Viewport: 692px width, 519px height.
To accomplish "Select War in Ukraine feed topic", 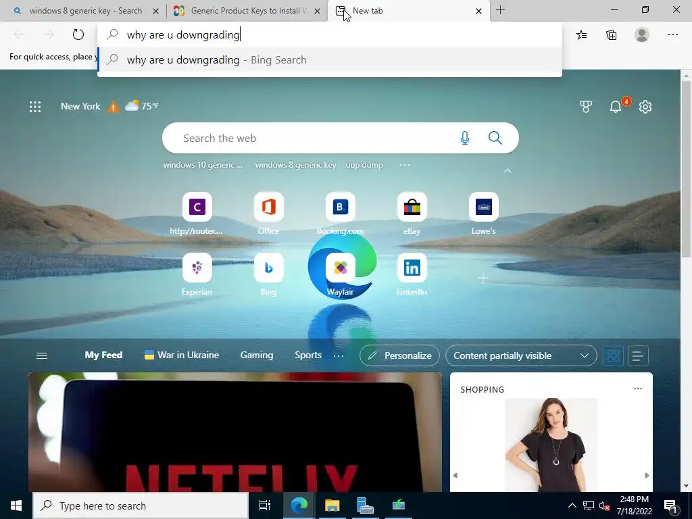I will click(x=182, y=355).
